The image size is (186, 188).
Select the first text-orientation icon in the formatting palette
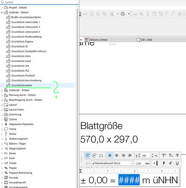coord(88,156)
